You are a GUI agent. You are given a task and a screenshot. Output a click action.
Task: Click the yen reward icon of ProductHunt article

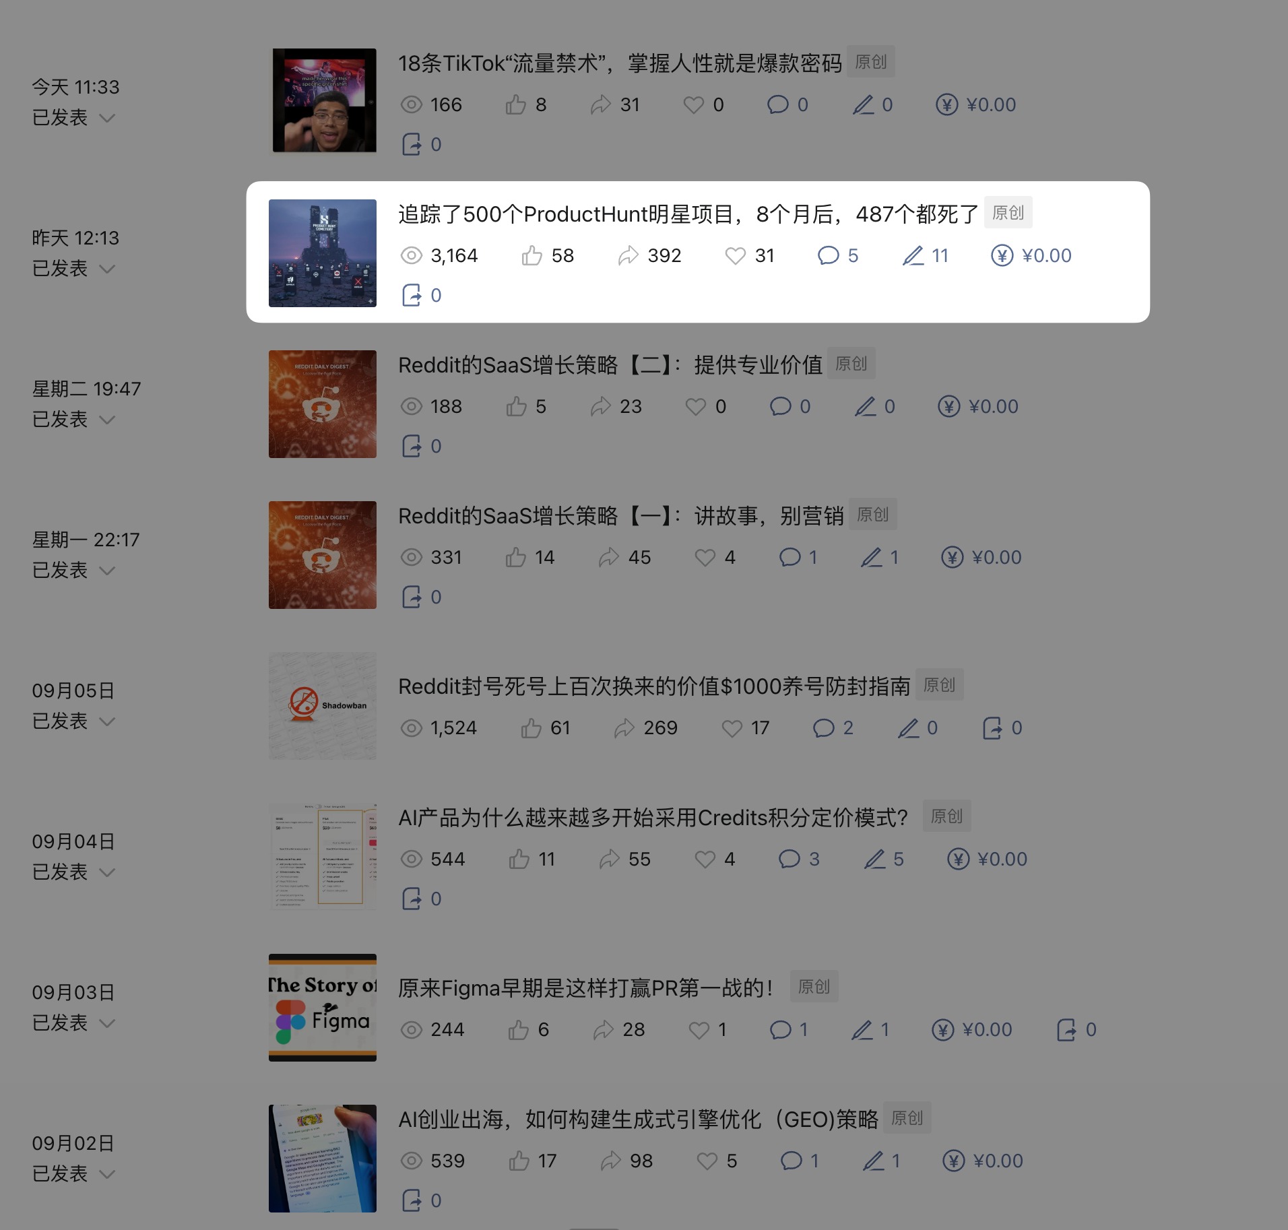[x=1002, y=256]
